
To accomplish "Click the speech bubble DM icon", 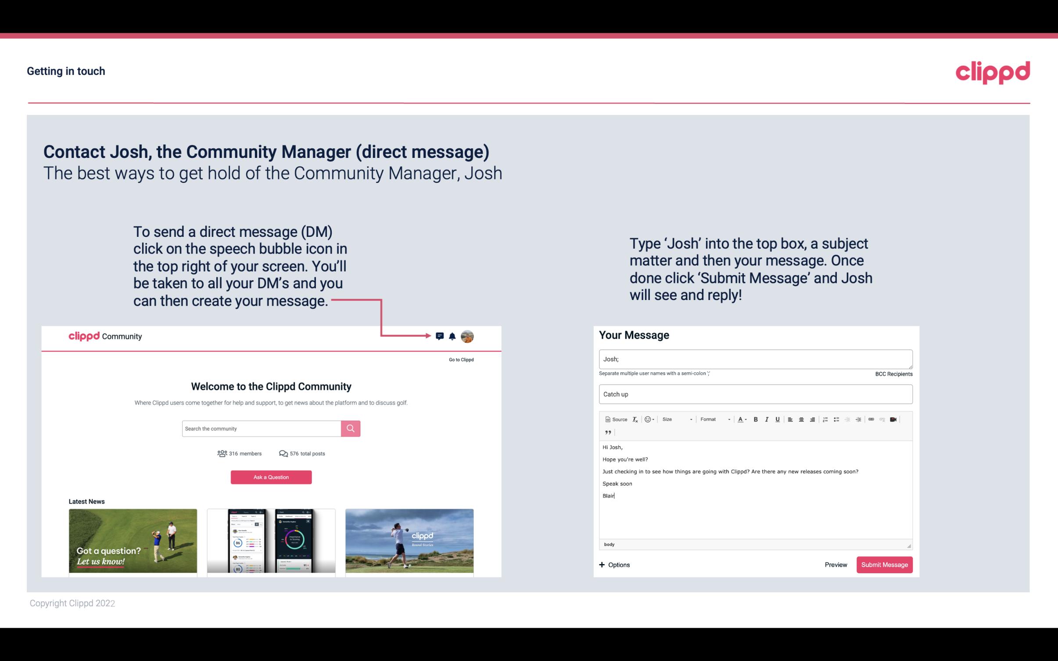I will (440, 336).
